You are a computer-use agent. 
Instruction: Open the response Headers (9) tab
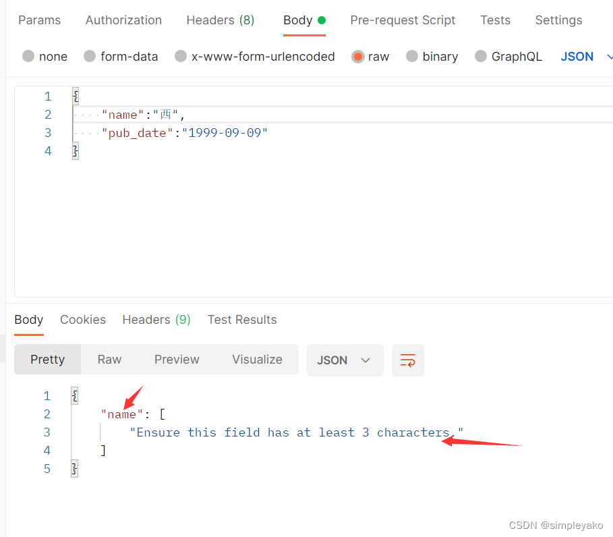(x=156, y=320)
